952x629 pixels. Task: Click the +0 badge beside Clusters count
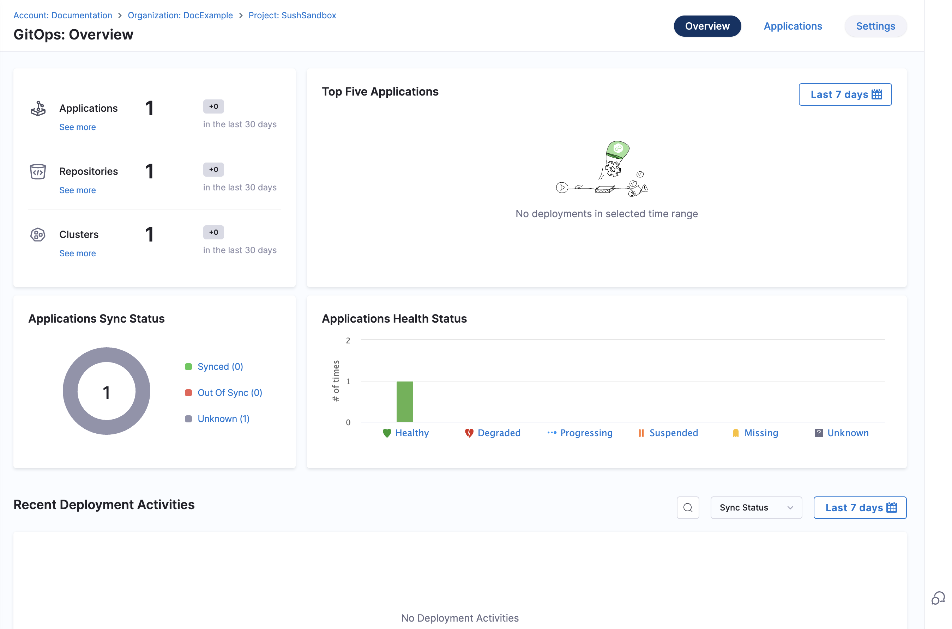[x=213, y=232]
